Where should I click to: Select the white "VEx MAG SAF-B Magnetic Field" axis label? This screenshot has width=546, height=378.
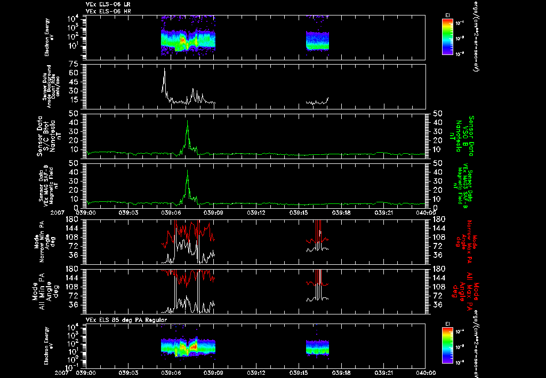coord(48,186)
